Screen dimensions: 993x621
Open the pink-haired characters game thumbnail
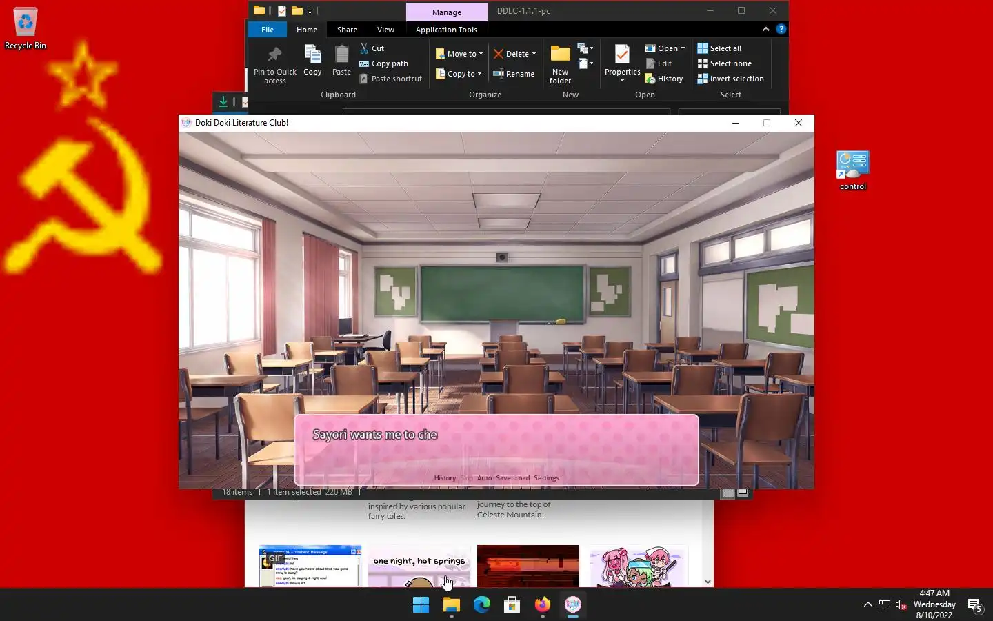click(639, 566)
